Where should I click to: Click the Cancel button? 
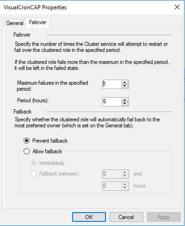[x=126, y=217]
